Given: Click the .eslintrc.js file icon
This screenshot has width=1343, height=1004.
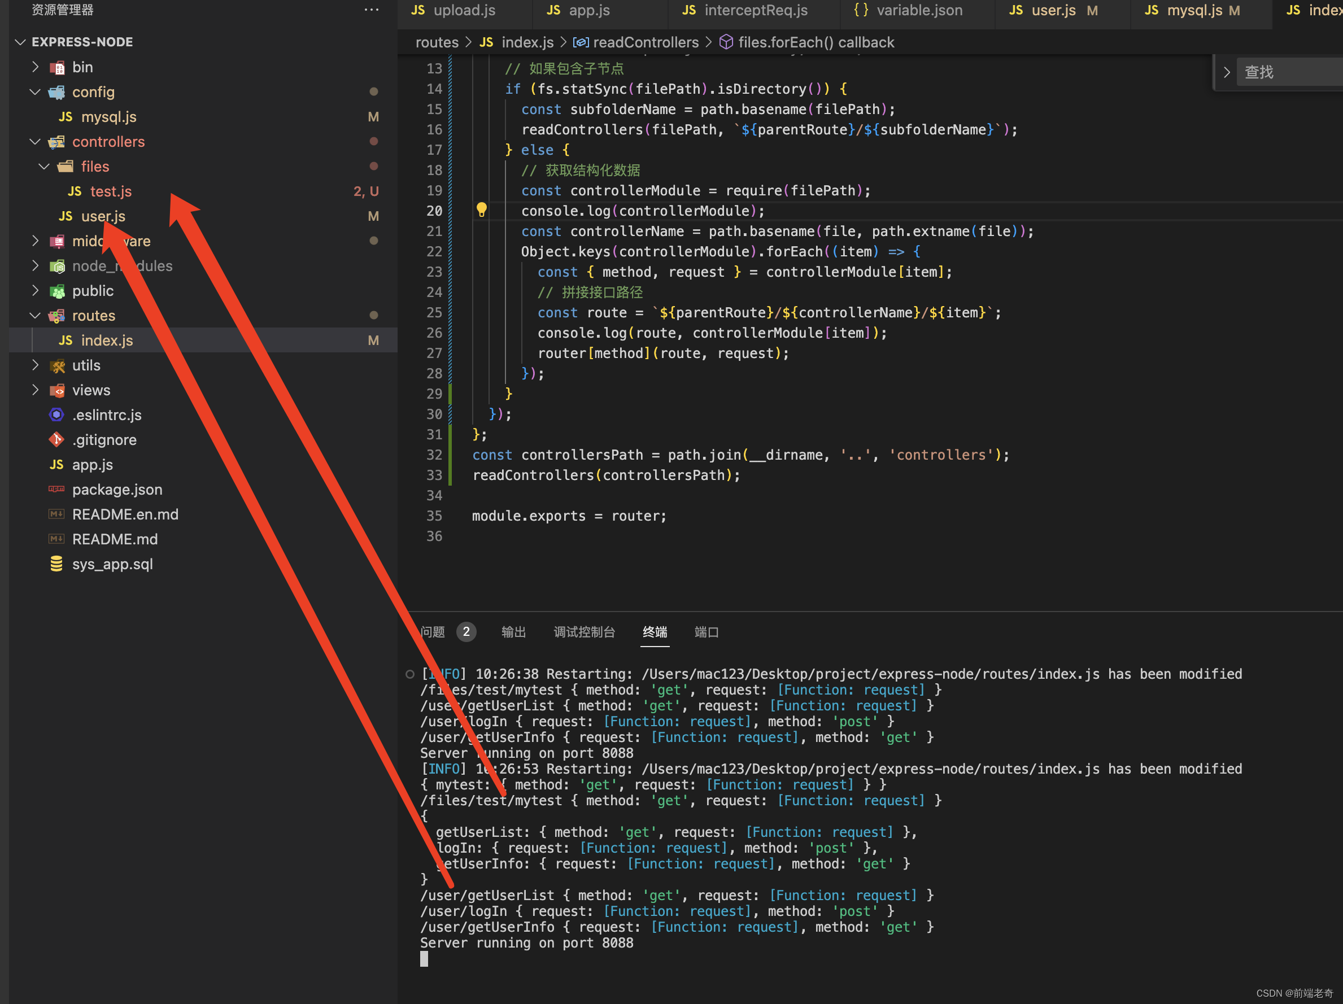Looking at the screenshot, I should 56,414.
